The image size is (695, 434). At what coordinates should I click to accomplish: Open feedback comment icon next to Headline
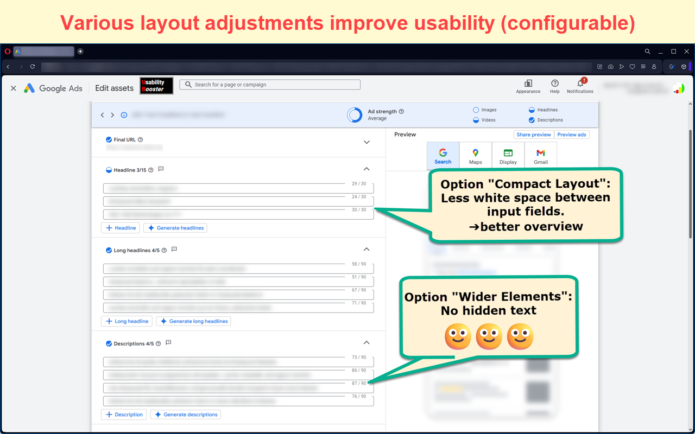(x=161, y=169)
